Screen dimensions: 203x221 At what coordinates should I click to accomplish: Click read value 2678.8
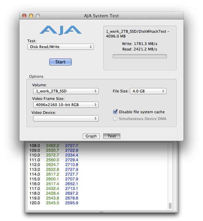point(72,198)
